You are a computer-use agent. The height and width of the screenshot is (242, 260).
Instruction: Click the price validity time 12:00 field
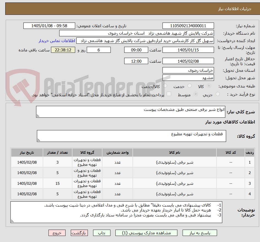(x=136, y=61)
